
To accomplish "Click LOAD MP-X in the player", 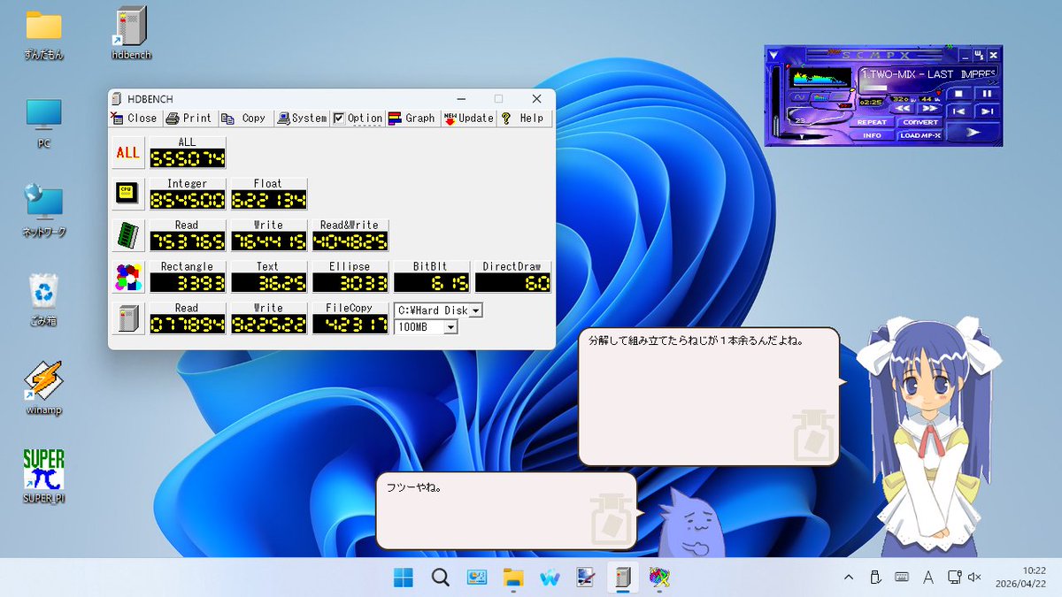I will (x=920, y=135).
